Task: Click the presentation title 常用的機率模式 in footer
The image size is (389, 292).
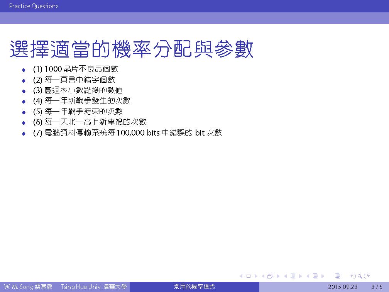Action: [x=194, y=287]
